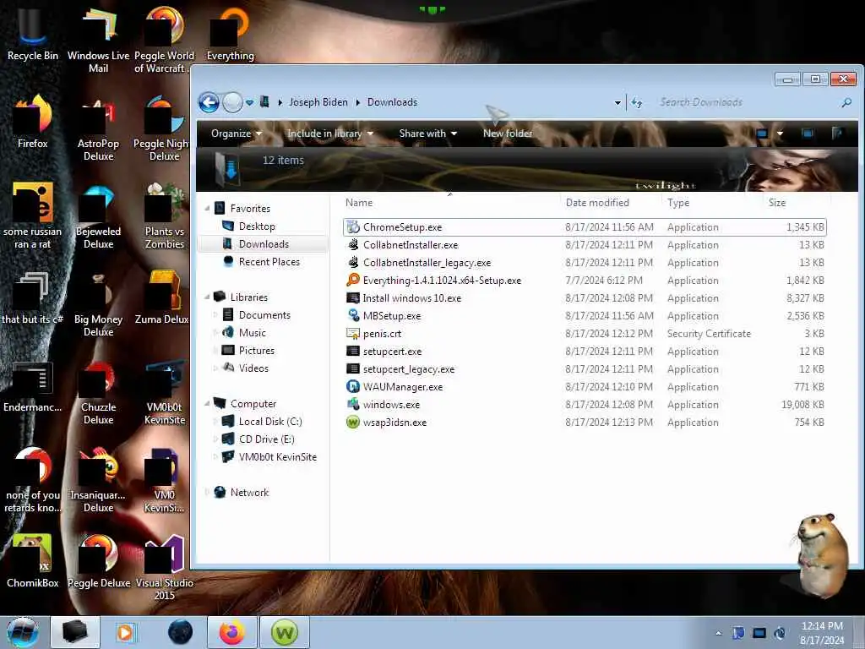865x649 pixels.
Task: Select setupcert_legacy.exe file name
Action: click(409, 369)
